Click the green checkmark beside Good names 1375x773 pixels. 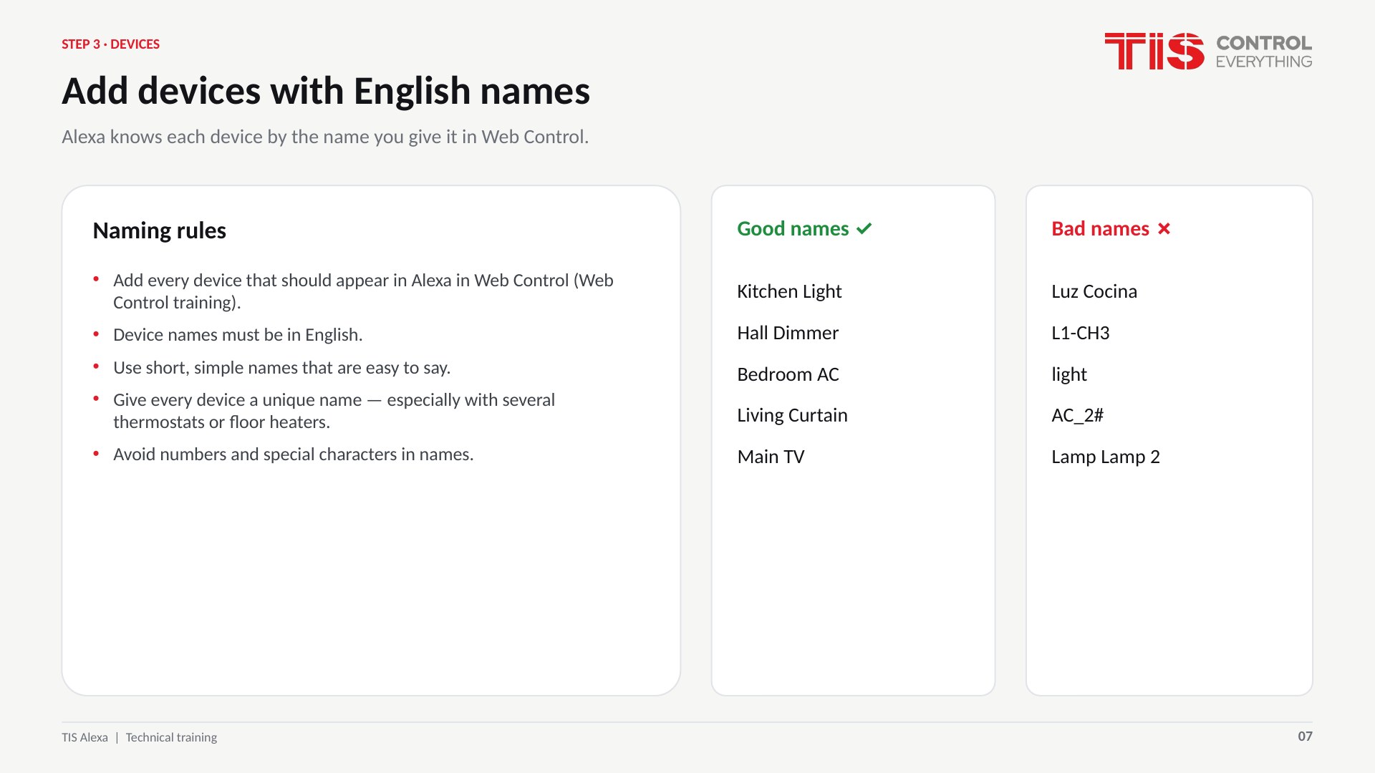tap(864, 229)
